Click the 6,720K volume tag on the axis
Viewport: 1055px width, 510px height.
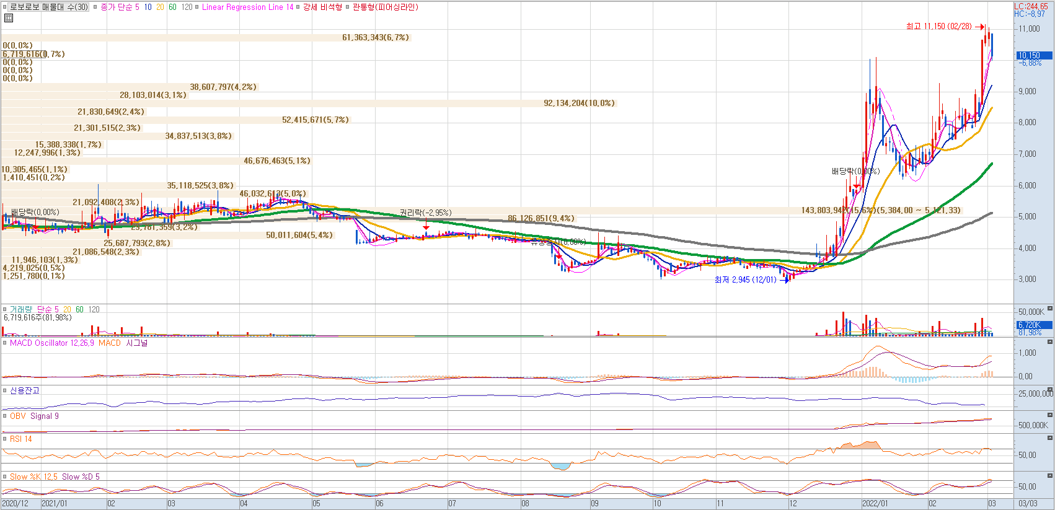click(1034, 325)
